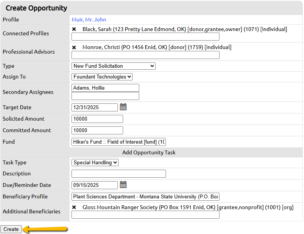
Task: Focus the empty Secondary Assignees field
Action: (x=105, y=96)
